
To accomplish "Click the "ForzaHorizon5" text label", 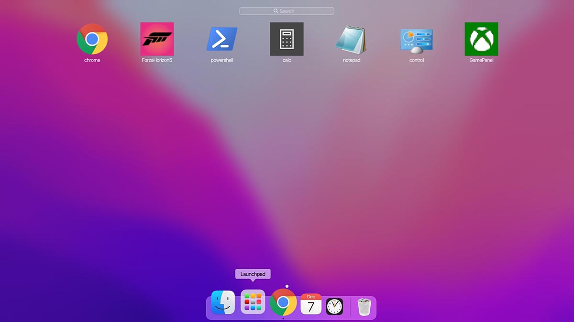I will [157, 61].
